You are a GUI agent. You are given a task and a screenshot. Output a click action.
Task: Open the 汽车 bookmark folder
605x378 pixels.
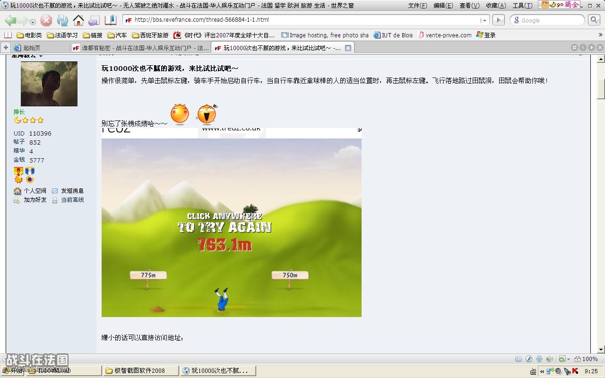click(117, 35)
